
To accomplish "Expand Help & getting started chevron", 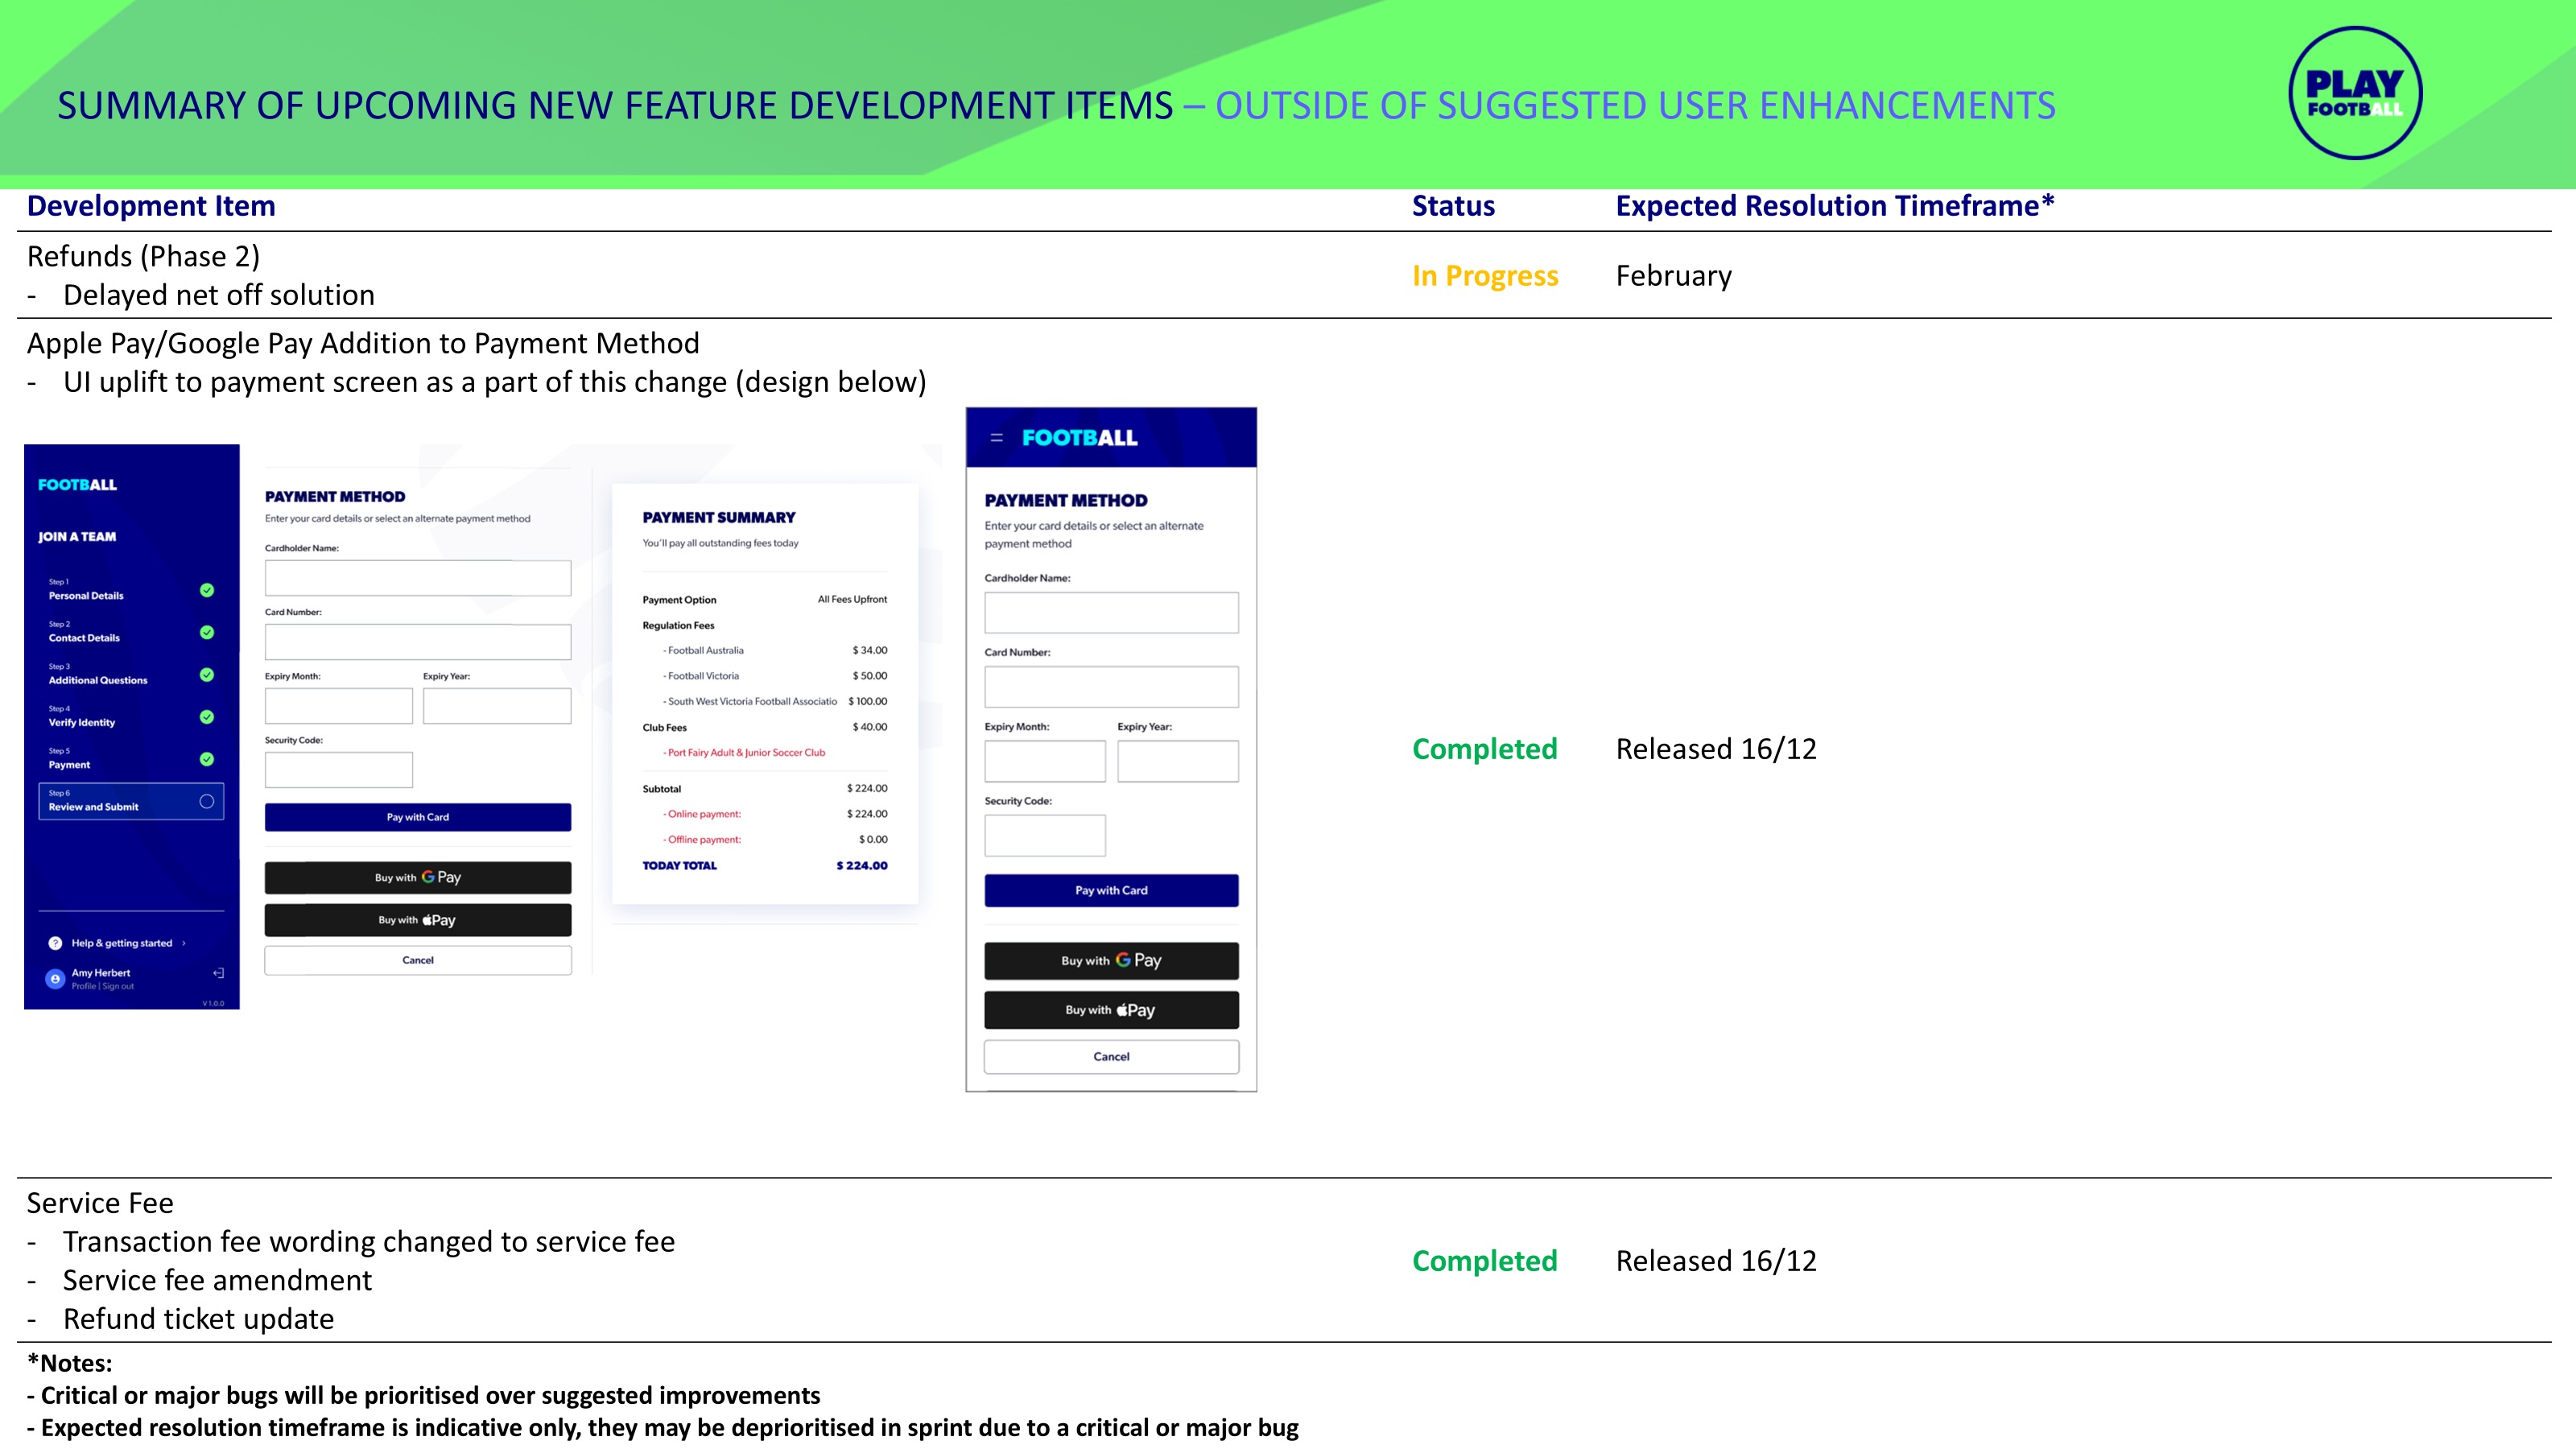I will pos(184,943).
